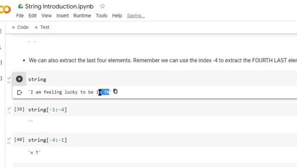Image resolution: width=297 pixels, height=167 pixels.
Task: Open the Google Drive icon next to title
Action: pyautogui.click(x=20, y=6)
